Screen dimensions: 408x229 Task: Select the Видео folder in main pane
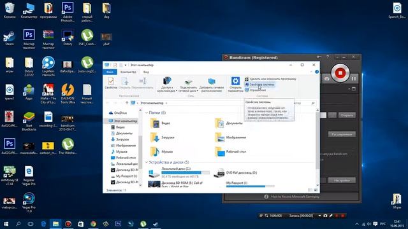pyautogui.click(x=161, y=123)
